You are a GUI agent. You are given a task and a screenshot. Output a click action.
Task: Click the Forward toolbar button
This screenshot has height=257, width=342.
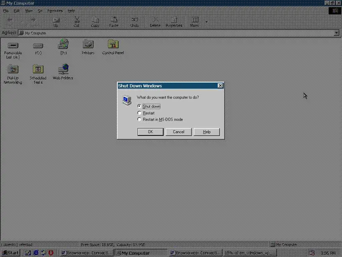click(x=32, y=22)
